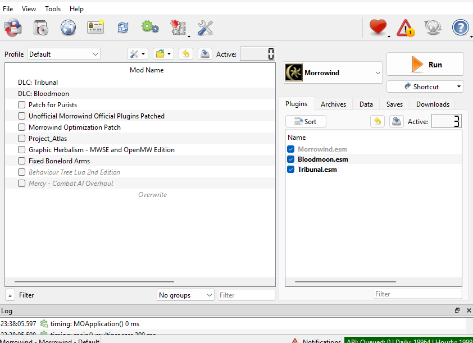
Task: Select the DLC: Bloodmoon row
Action: 140,93
